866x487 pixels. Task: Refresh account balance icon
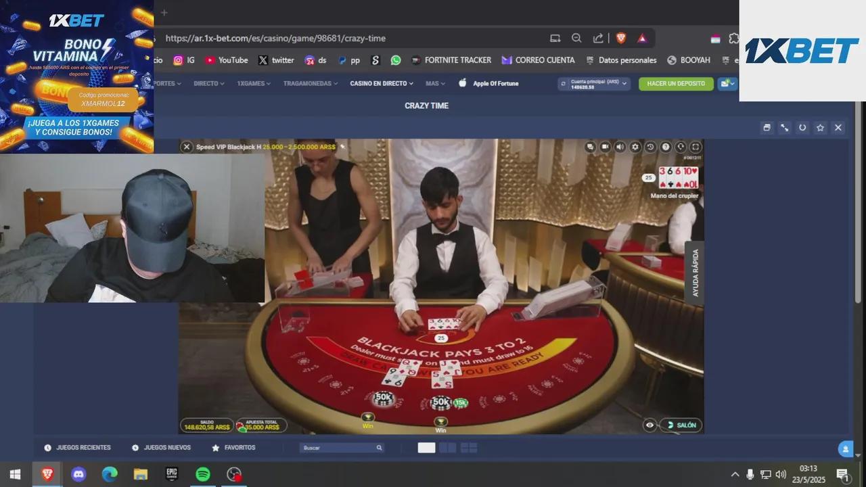[x=564, y=84]
